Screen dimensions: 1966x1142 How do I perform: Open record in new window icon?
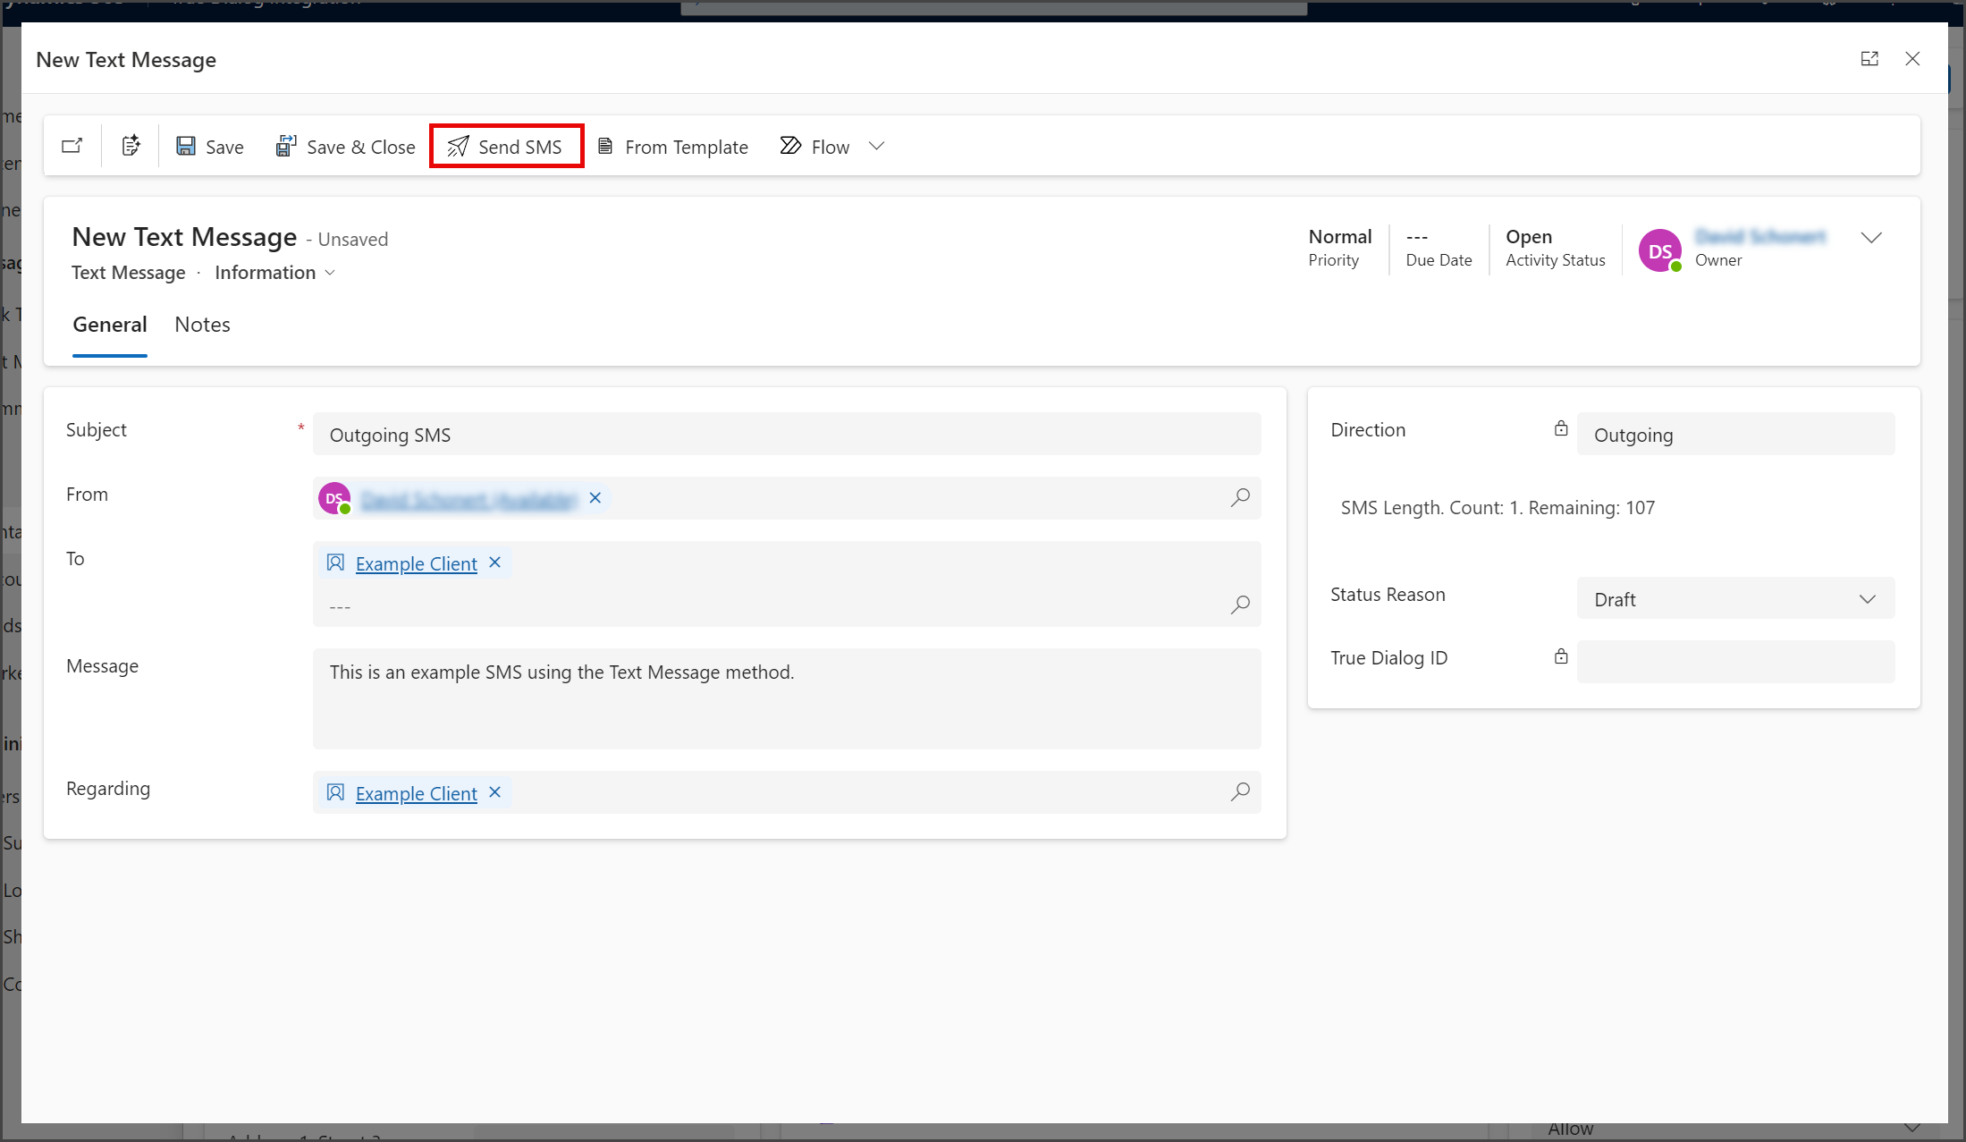coord(72,146)
